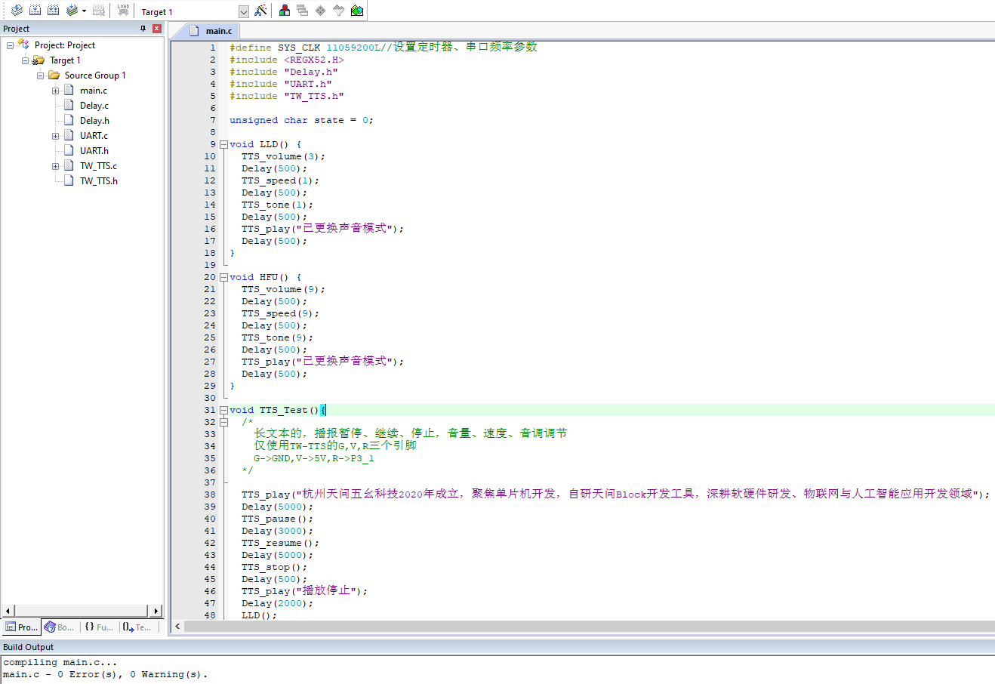Close the Project panel with red X

(x=157, y=29)
